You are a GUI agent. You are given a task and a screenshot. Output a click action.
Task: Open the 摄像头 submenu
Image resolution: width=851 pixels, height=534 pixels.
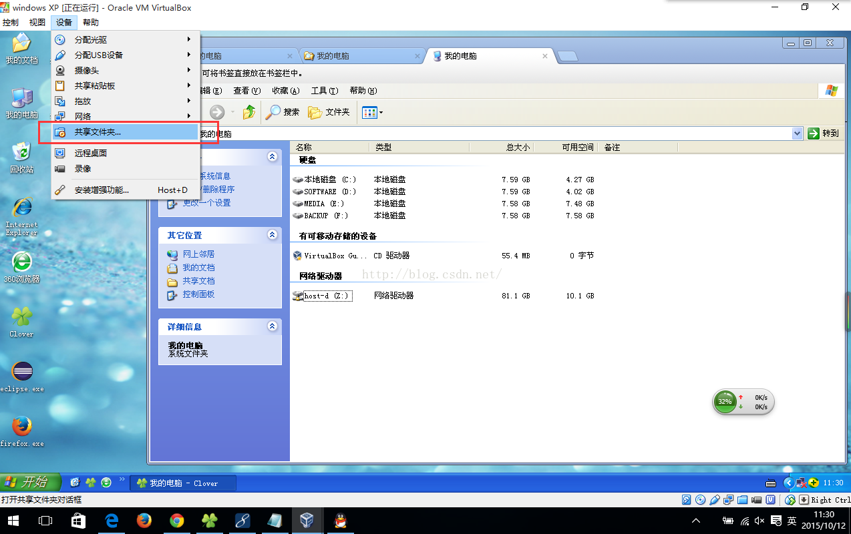[x=126, y=71]
